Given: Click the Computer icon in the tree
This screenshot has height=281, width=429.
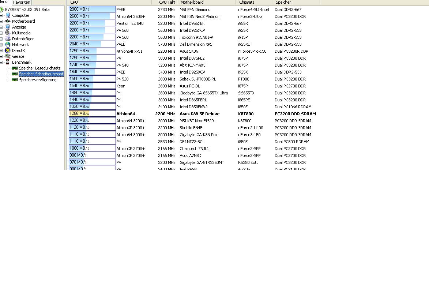Looking at the screenshot, I should pos(8,15).
